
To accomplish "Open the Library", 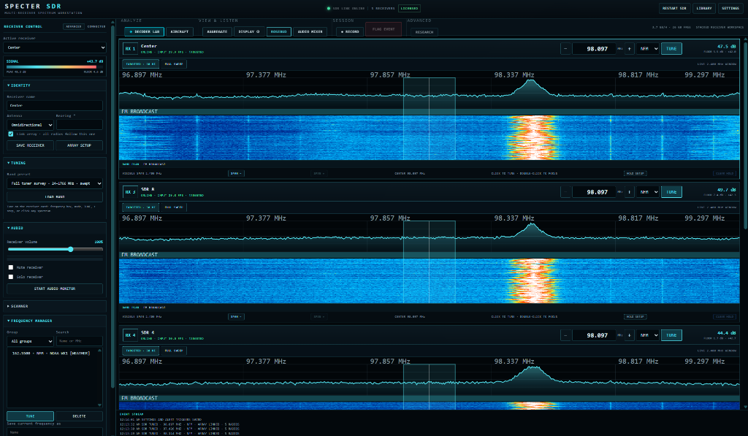I will tap(703, 8).
